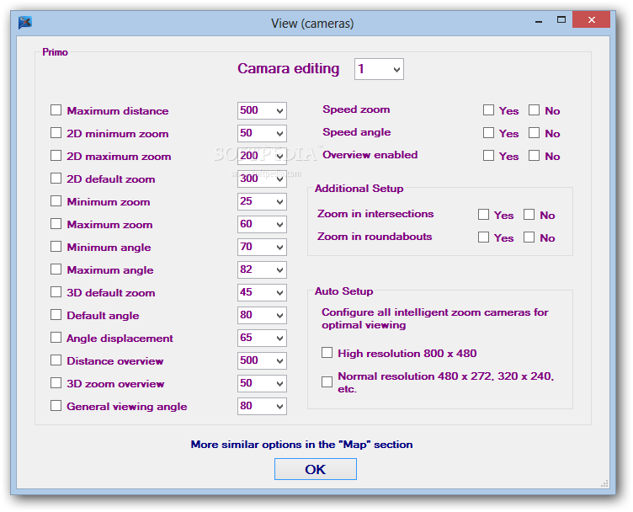The image size is (633, 512).
Task: Expand the Maximum angle value dropdown
Action: coord(262,269)
